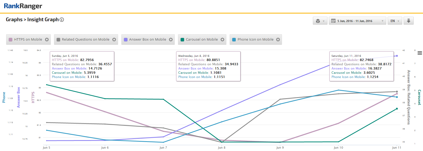The image size is (423, 151).
Task: Click gear icon beside Answer Box on Mobile
Action: point(171,40)
